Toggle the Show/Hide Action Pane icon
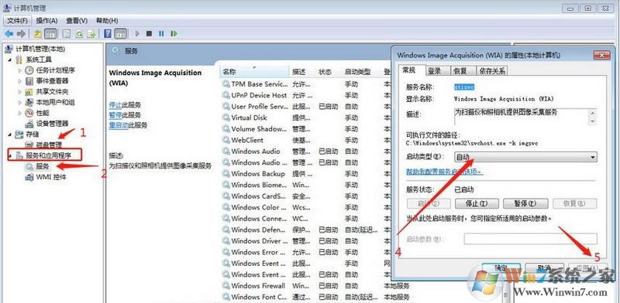Screen dimensions: 620x303 pos(121,34)
